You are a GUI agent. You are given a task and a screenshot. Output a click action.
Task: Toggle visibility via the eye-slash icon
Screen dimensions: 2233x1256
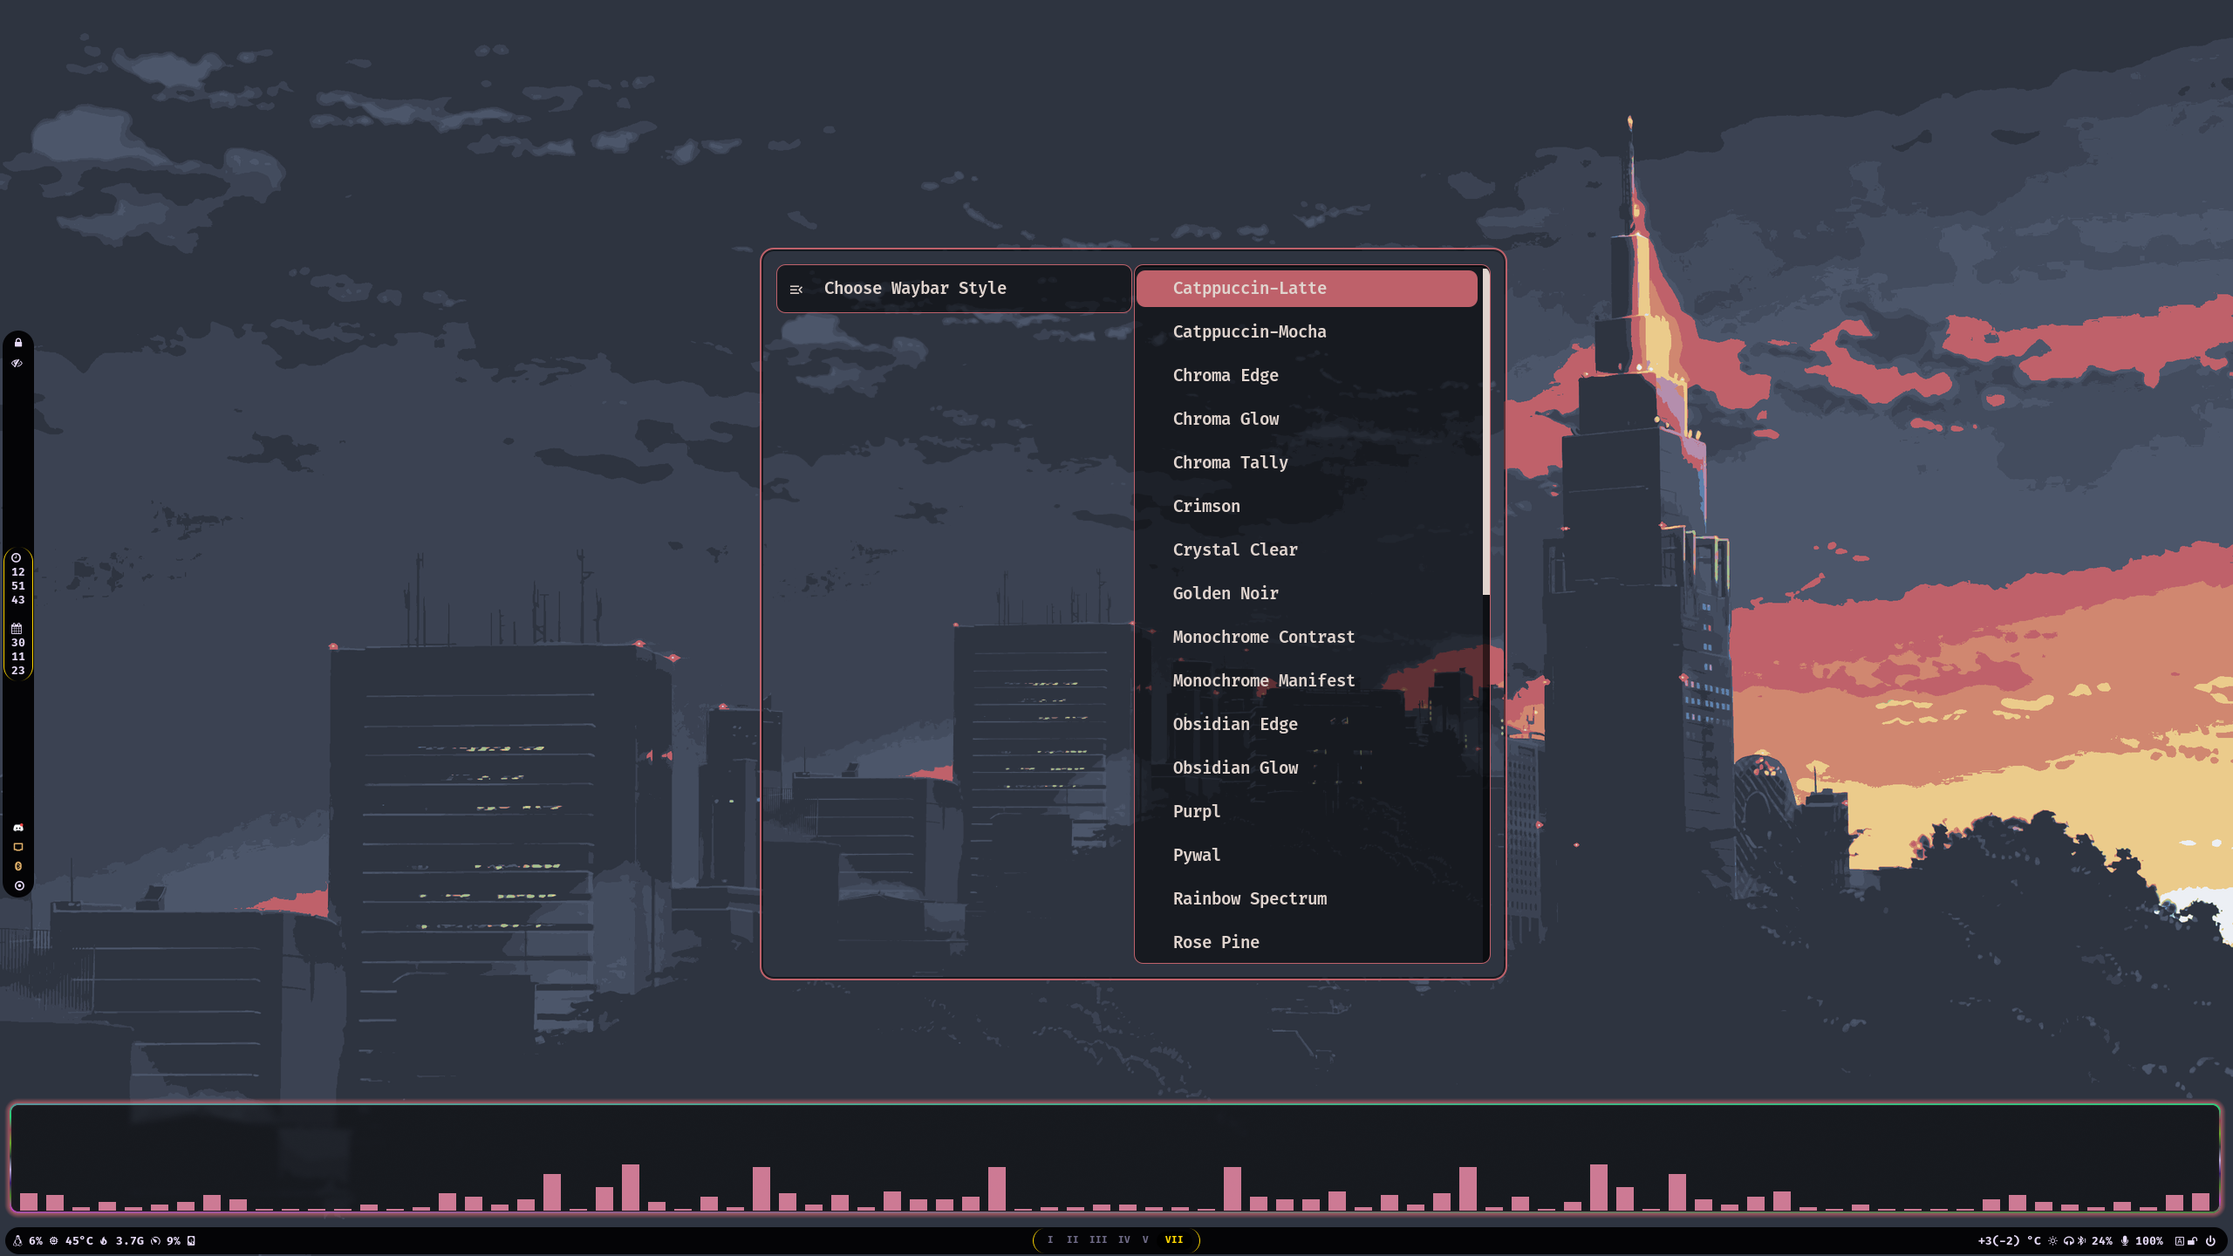[x=17, y=362]
